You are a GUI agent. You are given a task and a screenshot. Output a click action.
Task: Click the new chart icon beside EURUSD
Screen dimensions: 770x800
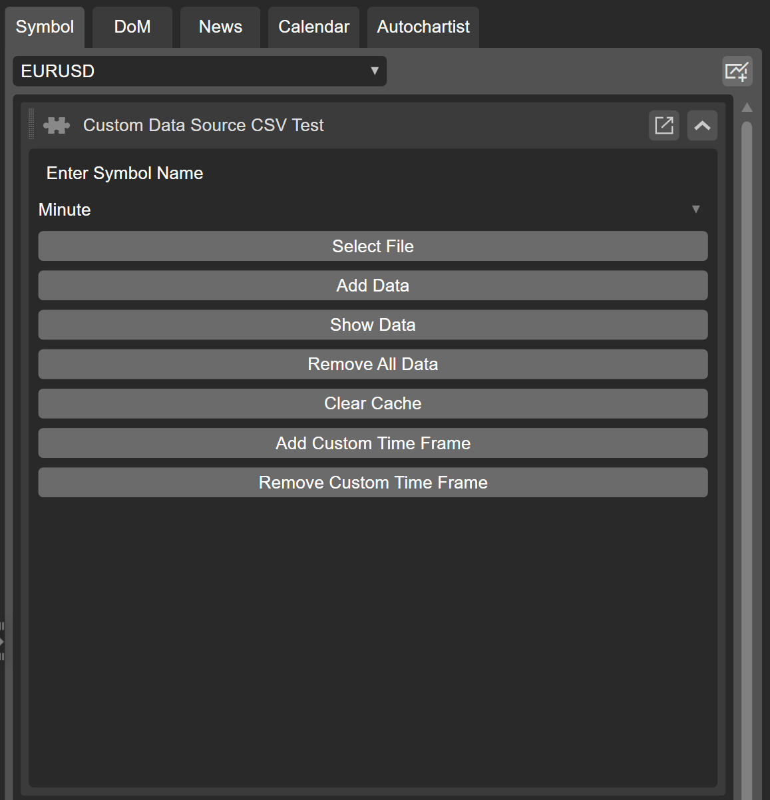click(737, 71)
